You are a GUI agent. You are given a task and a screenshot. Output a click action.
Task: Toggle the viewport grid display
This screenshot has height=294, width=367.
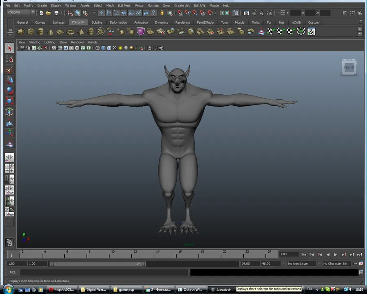tap(54, 48)
